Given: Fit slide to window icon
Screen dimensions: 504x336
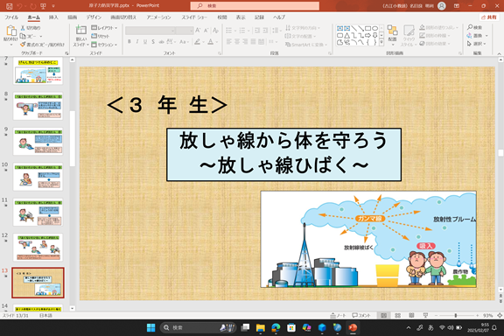Looking at the screenshot, I should click(500, 315).
